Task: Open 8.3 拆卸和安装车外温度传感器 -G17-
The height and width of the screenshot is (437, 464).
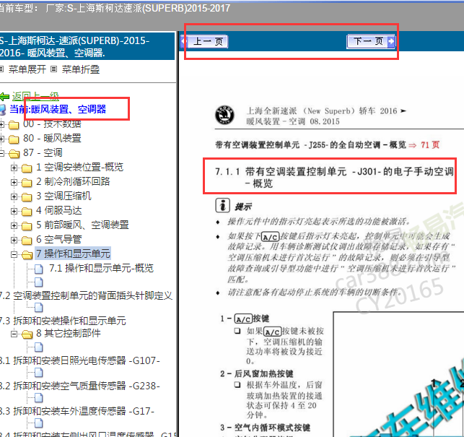Action: click(x=77, y=412)
